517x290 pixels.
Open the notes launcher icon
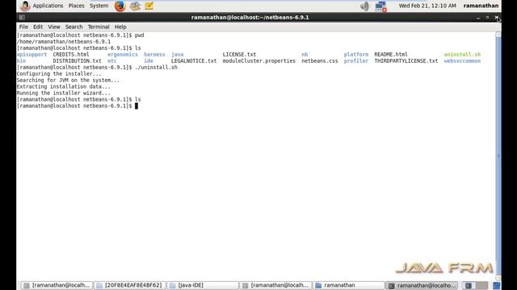tap(149, 6)
